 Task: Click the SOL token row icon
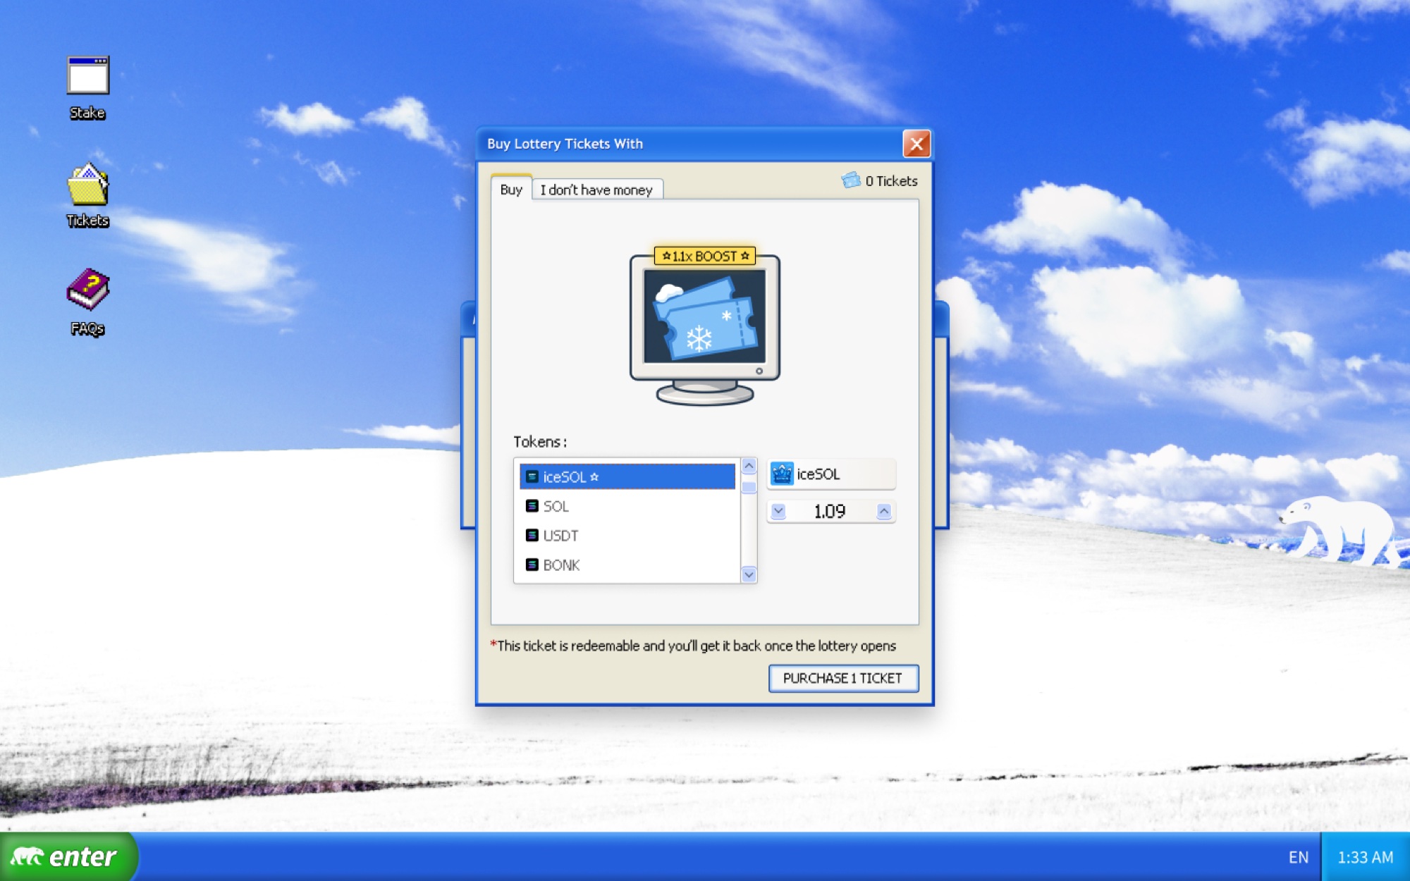pyautogui.click(x=532, y=506)
